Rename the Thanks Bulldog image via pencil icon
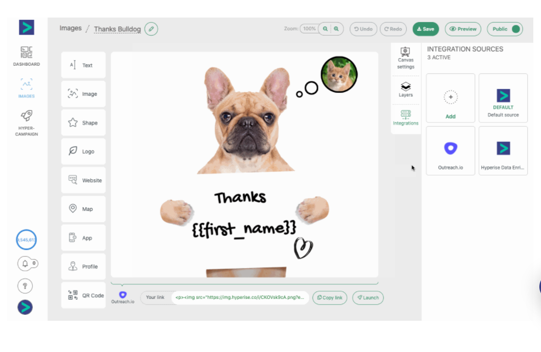The image size is (541, 352). 151,29
